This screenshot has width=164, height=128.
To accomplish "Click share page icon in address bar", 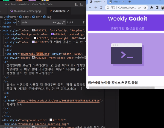I will tap(139, 8).
